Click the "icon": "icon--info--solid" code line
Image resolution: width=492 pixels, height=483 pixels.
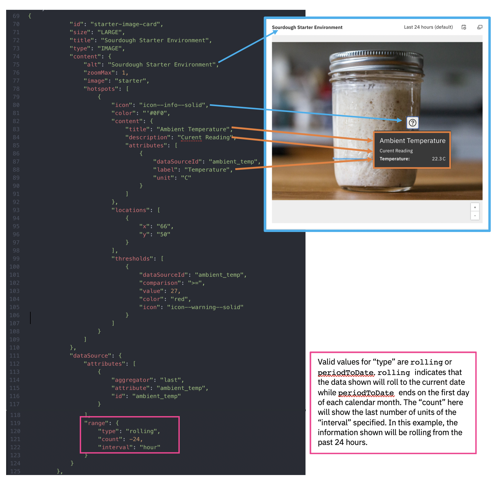click(160, 105)
